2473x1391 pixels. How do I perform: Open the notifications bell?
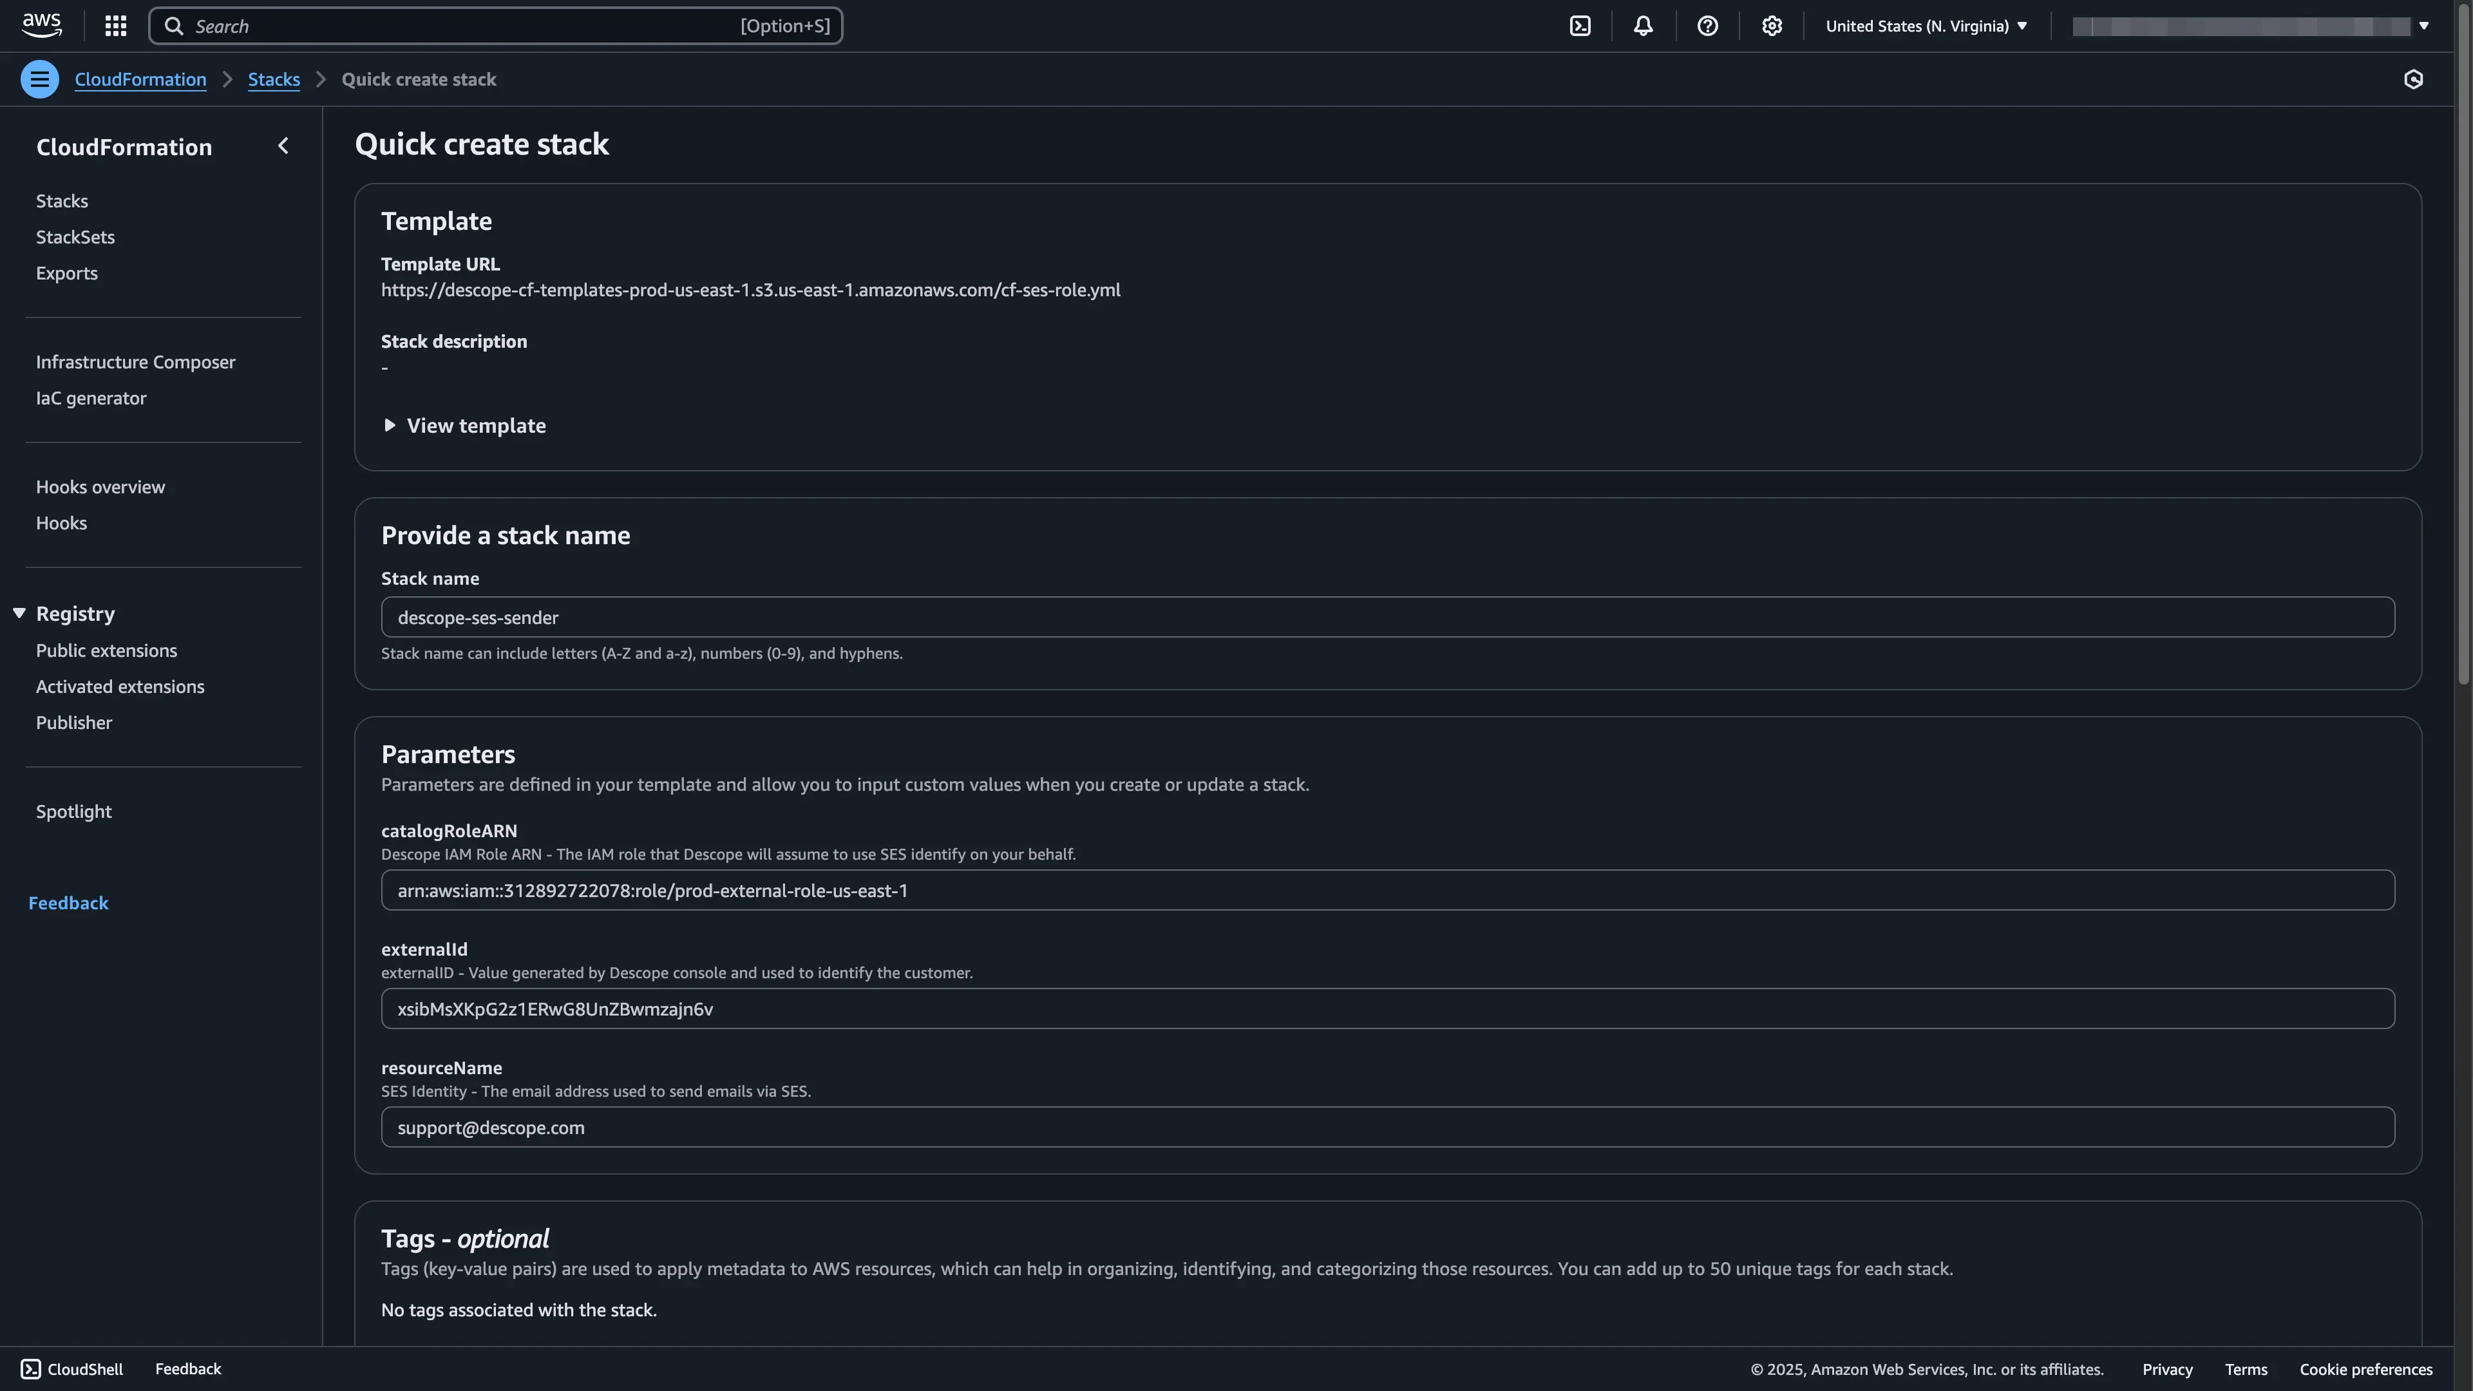(x=1644, y=25)
